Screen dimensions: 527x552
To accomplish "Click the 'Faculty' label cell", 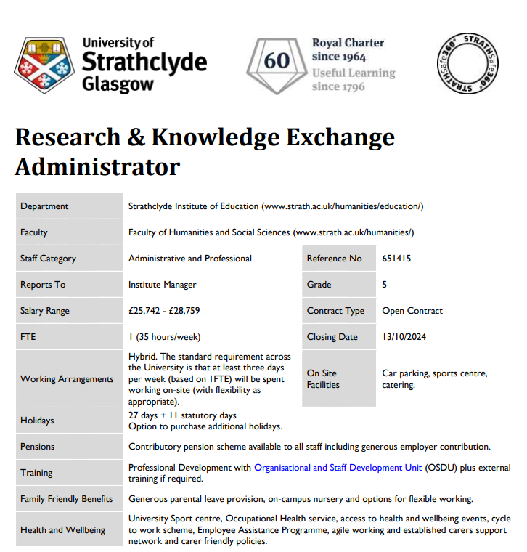I will [69, 232].
